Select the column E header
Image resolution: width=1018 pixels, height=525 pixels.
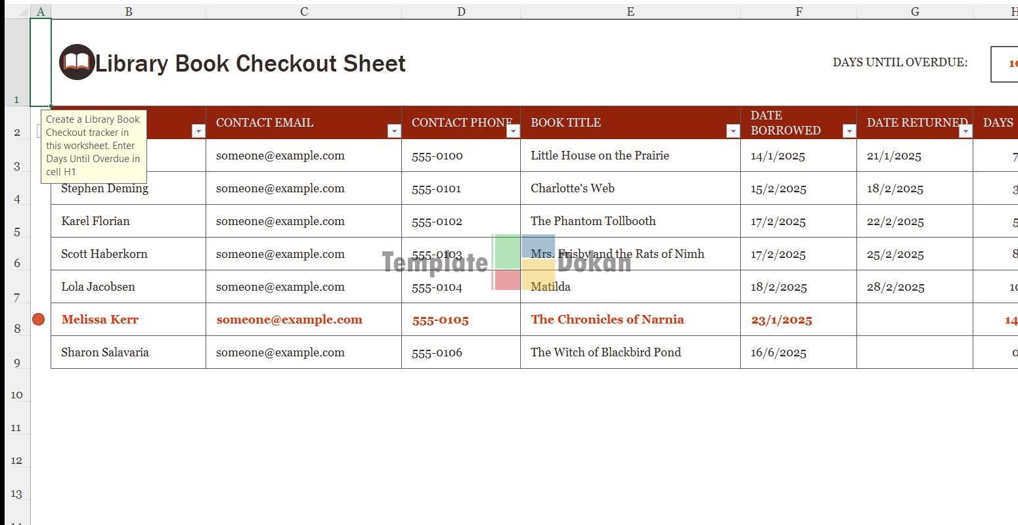(x=630, y=11)
